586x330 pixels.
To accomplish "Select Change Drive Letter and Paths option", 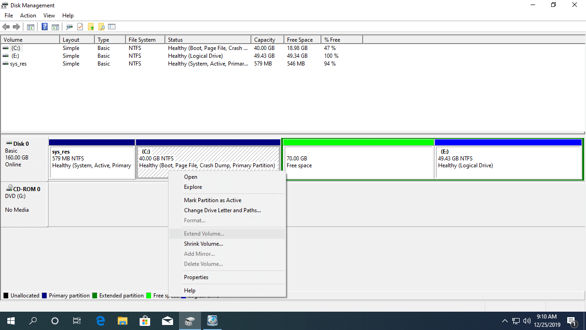I will click(x=222, y=210).
